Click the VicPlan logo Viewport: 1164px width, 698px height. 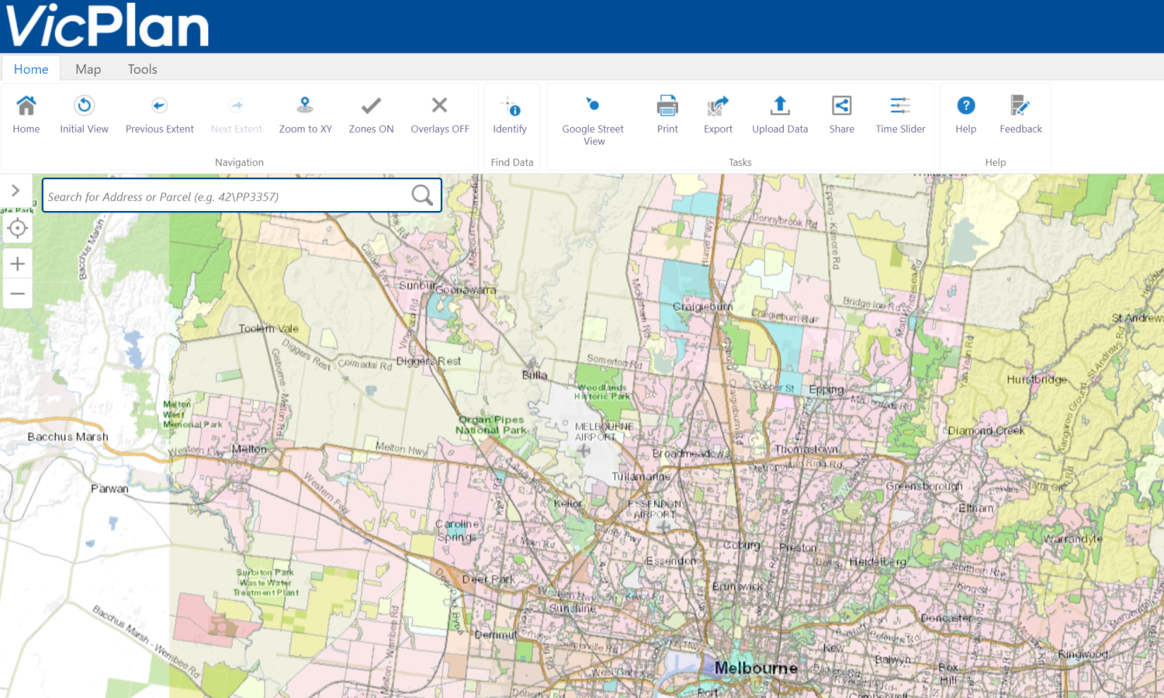click(107, 26)
